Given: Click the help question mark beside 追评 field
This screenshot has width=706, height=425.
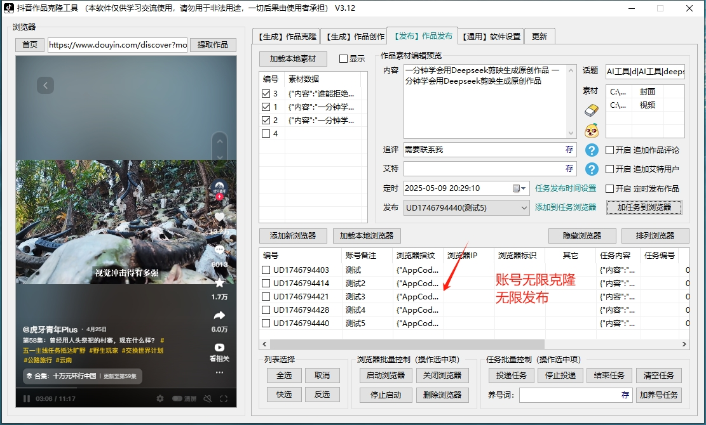Looking at the screenshot, I should [x=591, y=150].
